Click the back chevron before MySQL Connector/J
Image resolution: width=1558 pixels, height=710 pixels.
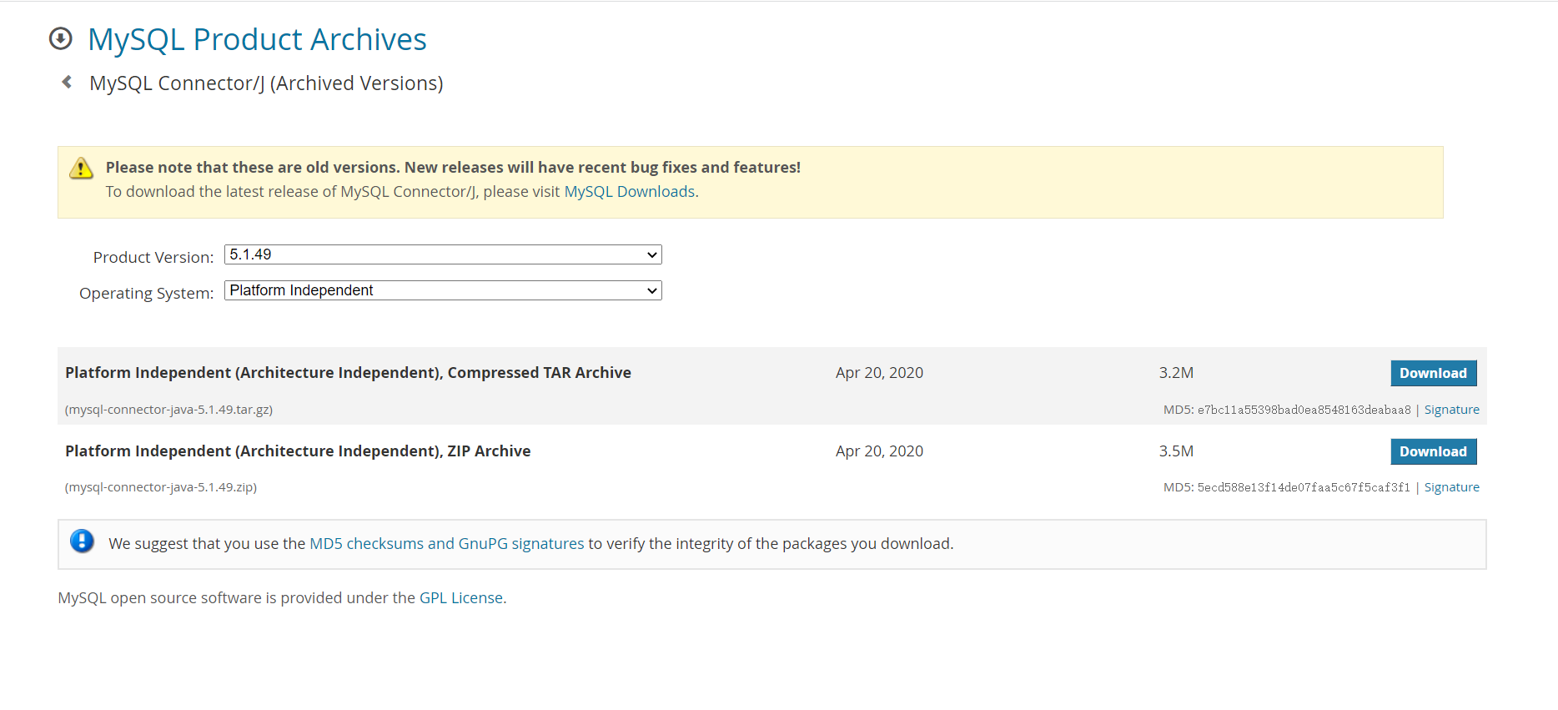click(67, 82)
